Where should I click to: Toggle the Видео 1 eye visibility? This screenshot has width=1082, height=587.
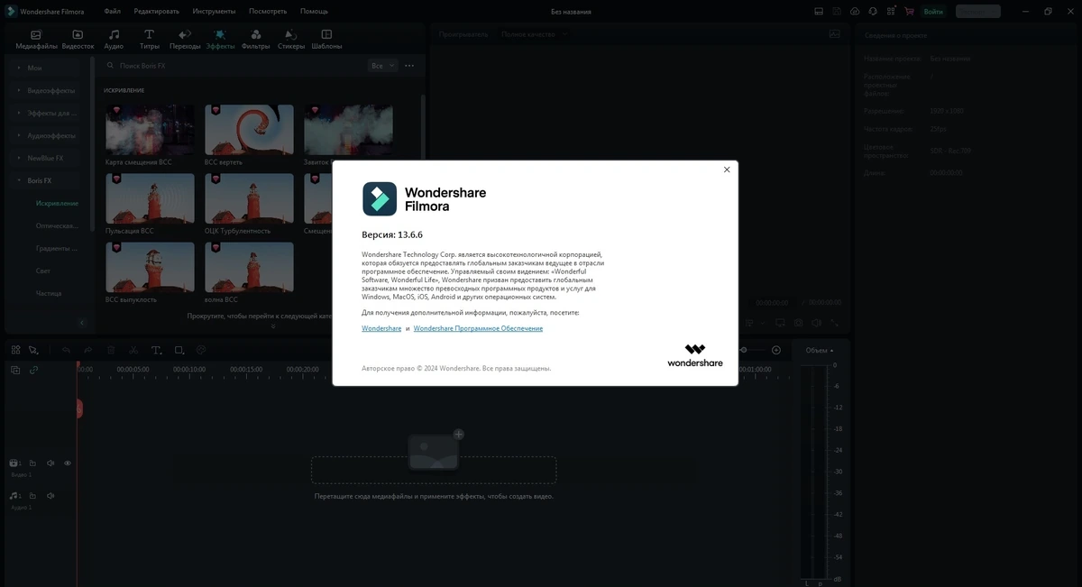[x=68, y=463]
